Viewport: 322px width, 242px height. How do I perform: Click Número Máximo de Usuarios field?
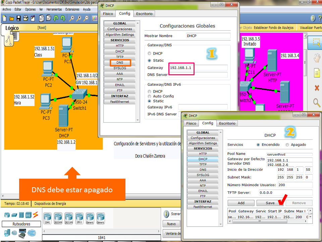295,185
